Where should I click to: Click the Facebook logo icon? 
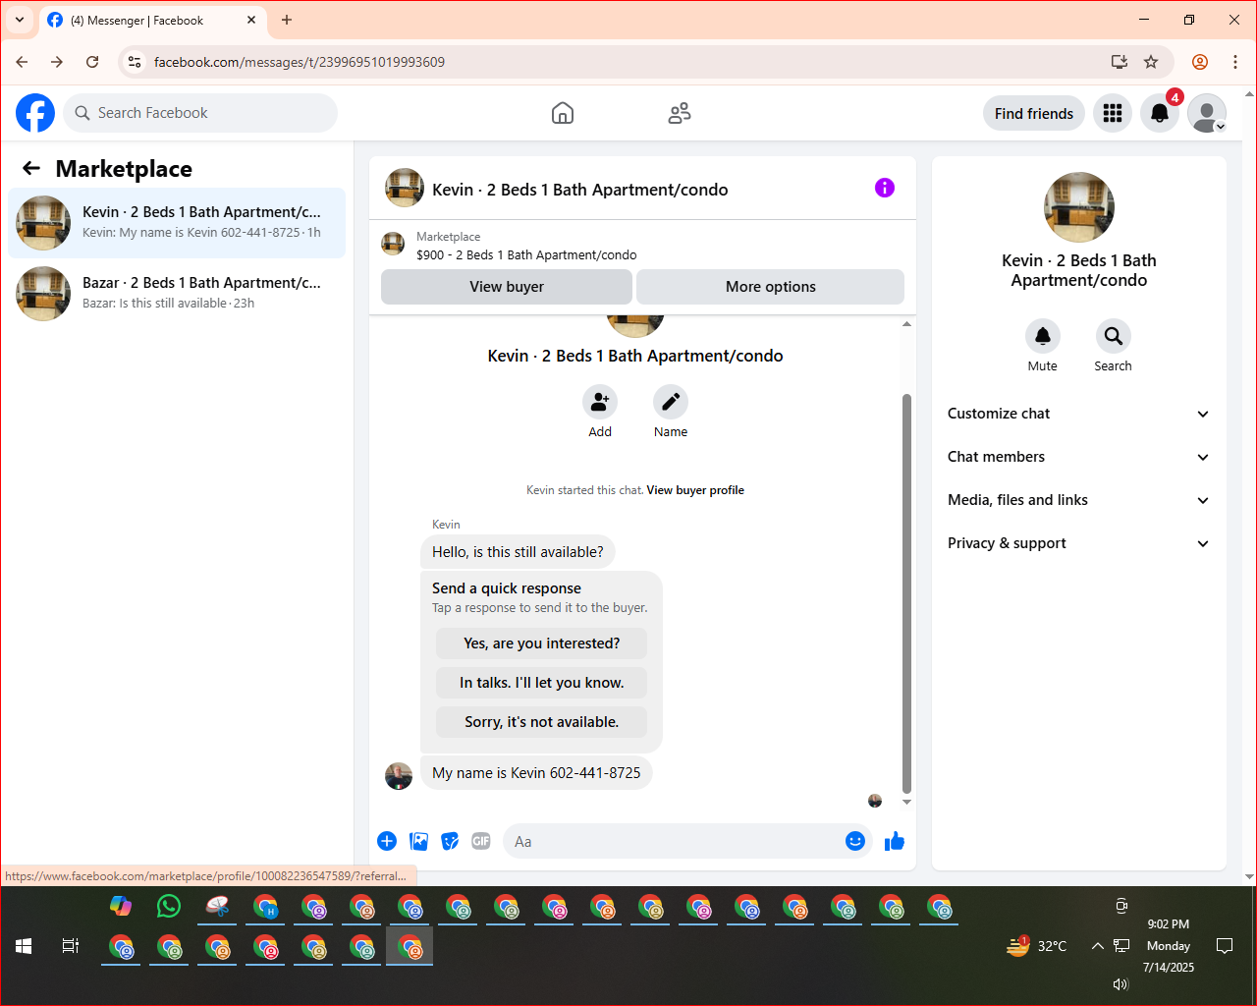coord(35,113)
